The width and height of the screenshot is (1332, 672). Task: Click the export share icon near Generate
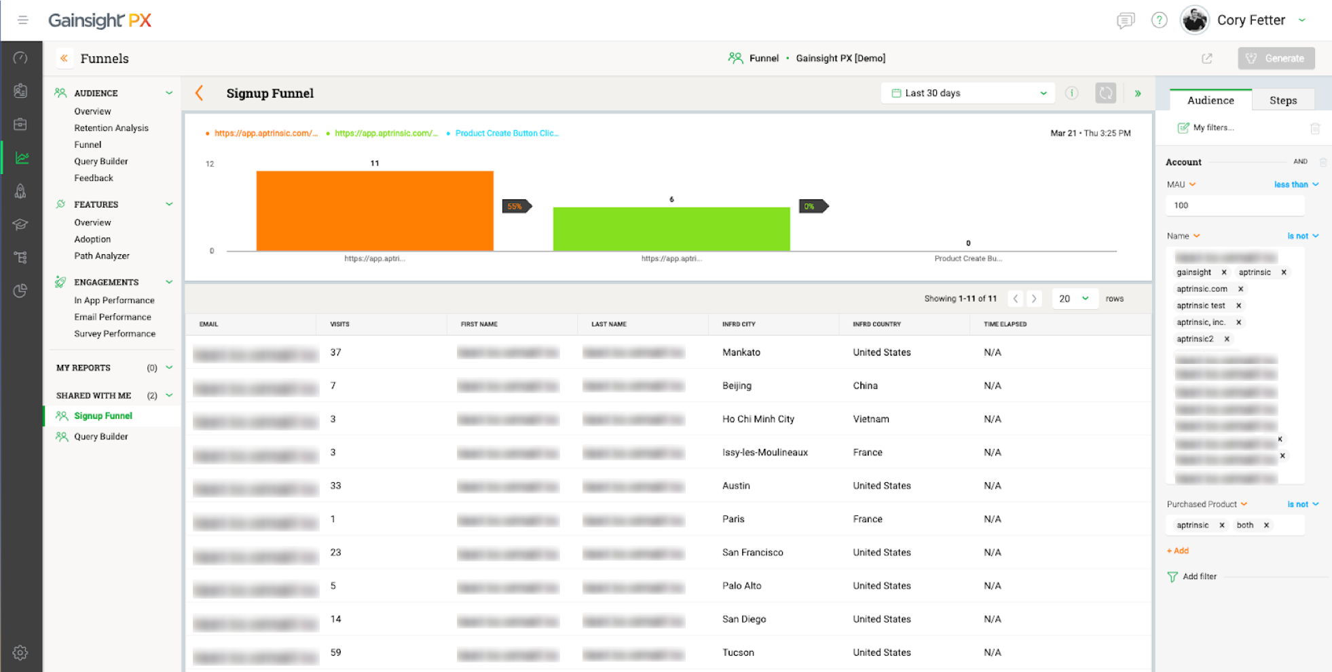click(1206, 58)
